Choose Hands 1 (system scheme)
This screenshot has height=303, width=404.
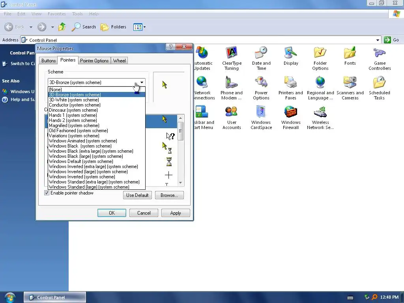tap(97, 115)
